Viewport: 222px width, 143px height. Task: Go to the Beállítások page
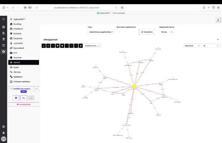[18, 77]
